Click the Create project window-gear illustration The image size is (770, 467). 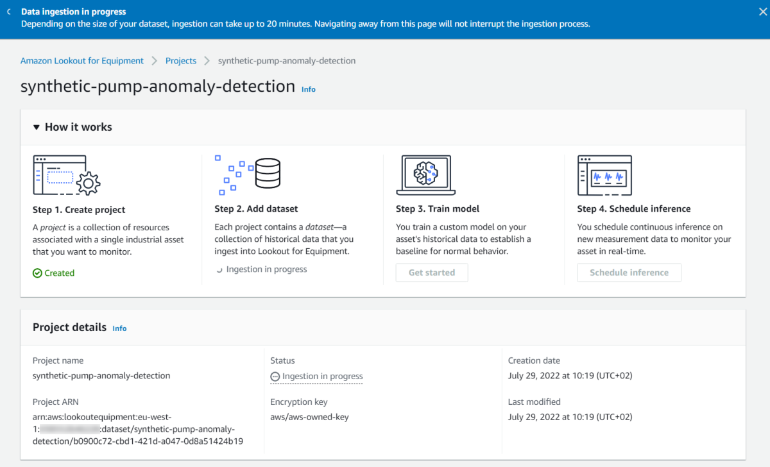(x=67, y=175)
